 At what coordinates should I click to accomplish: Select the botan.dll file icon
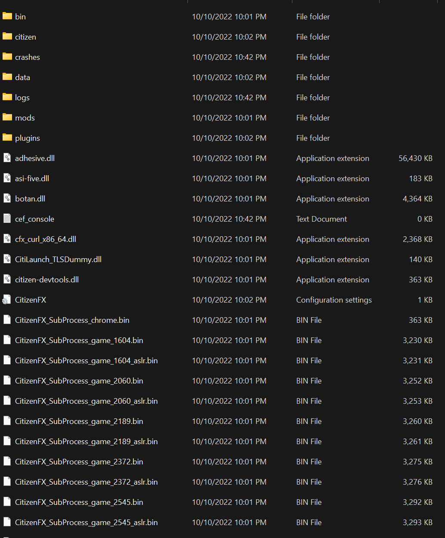[x=7, y=198]
